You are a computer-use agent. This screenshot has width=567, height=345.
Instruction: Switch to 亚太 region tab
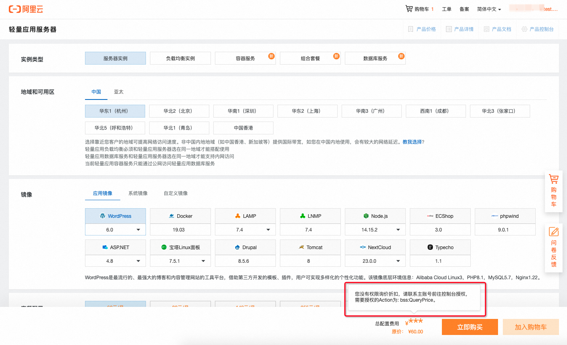[119, 92]
